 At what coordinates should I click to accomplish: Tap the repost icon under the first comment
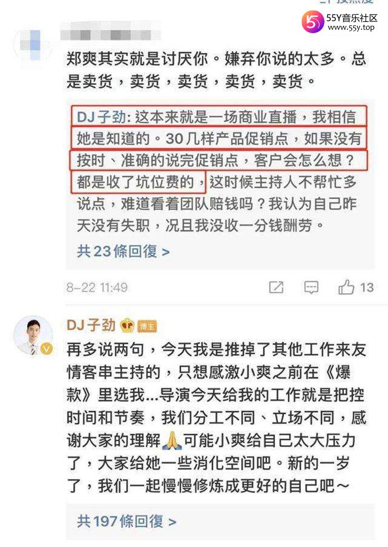pyautogui.click(x=276, y=288)
